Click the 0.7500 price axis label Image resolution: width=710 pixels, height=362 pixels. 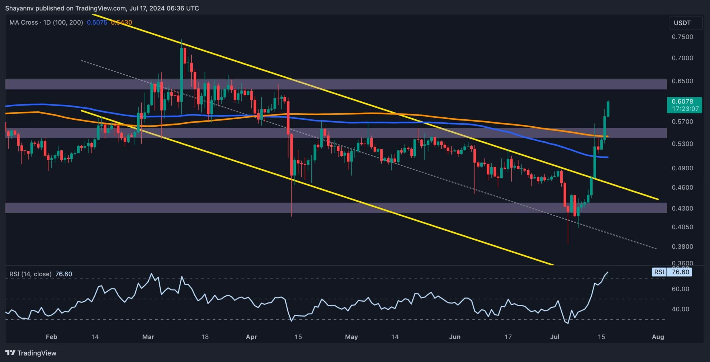coord(682,37)
